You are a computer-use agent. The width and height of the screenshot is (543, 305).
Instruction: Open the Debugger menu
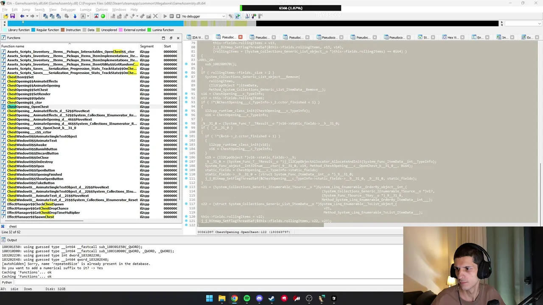tap(68, 9)
